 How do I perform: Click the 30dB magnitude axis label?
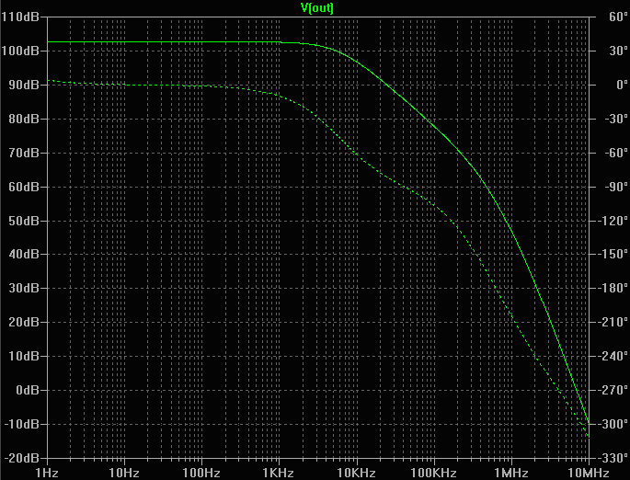coord(24,288)
